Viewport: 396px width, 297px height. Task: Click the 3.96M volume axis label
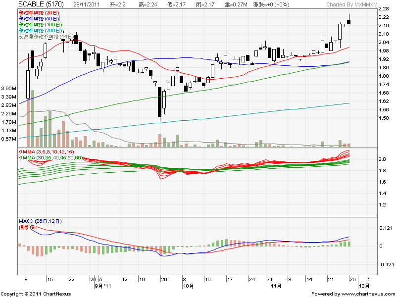click(9, 88)
